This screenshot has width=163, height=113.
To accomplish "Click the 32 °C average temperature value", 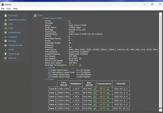I will point(72,65).
